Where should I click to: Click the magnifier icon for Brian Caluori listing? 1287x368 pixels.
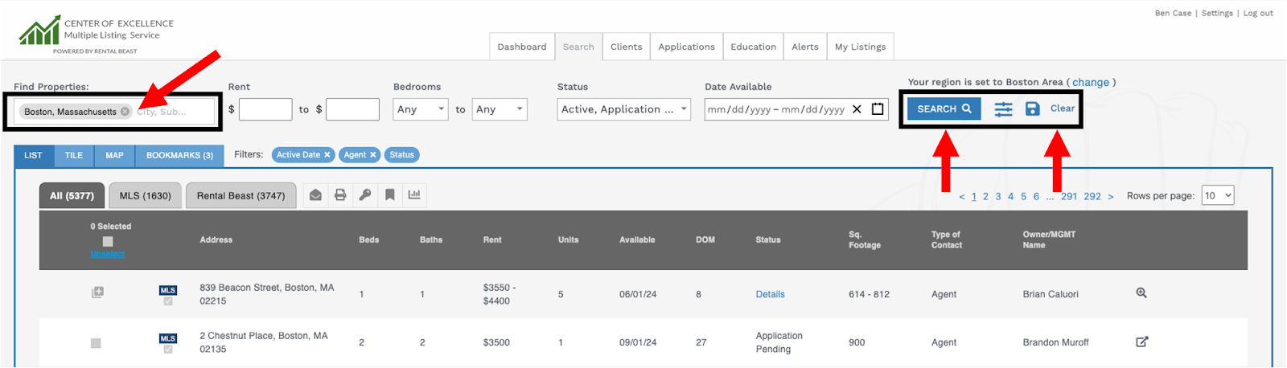(x=1141, y=293)
